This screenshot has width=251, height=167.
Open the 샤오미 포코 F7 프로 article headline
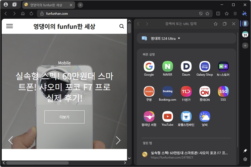click(64, 87)
